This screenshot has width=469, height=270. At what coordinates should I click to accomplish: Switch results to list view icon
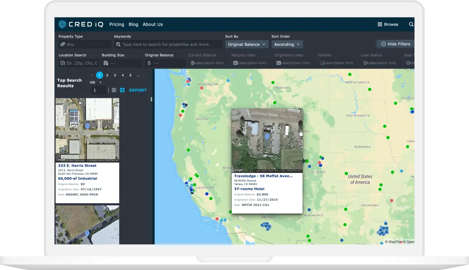[x=114, y=90]
